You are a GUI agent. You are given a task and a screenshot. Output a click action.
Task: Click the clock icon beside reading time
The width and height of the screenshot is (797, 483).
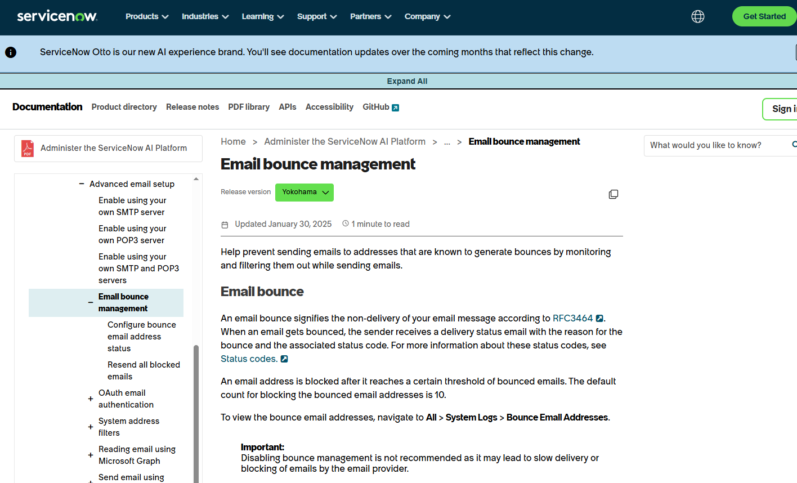click(346, 223)
